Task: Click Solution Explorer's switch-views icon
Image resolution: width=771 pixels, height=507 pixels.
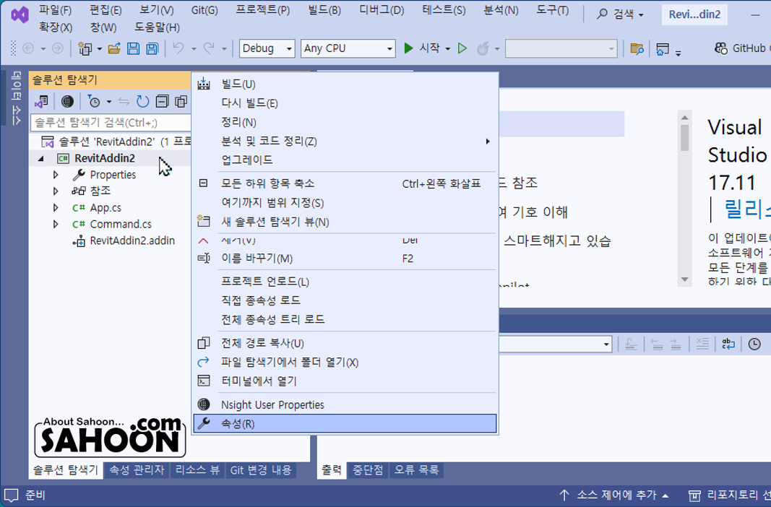Action: coord(41,101)
